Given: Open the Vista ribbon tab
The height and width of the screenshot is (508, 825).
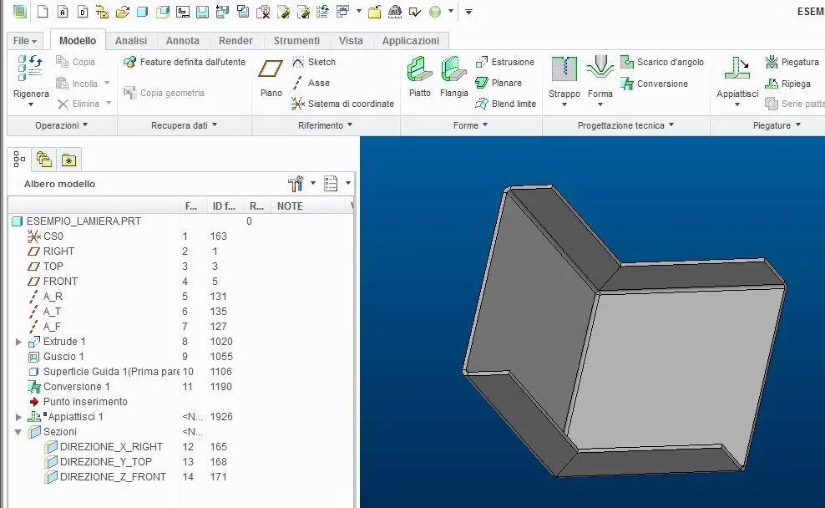Looking at the screenshot, I should tap(351, 40).
